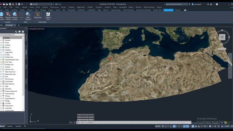233x131 pixels.
Task: Click the customize command line wrench icon
Action: (74, 123)
